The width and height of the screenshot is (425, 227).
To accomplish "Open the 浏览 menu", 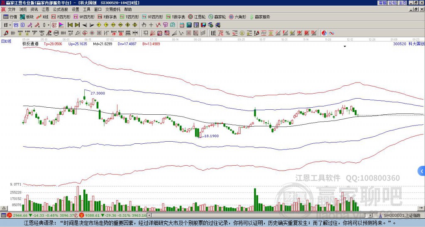I will (23, 10).
